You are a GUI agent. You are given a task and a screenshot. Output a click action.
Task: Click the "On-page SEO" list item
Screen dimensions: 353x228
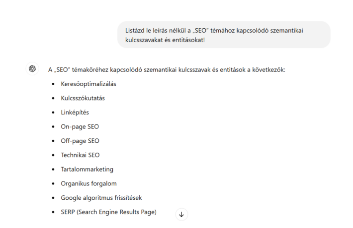point(80,126)
